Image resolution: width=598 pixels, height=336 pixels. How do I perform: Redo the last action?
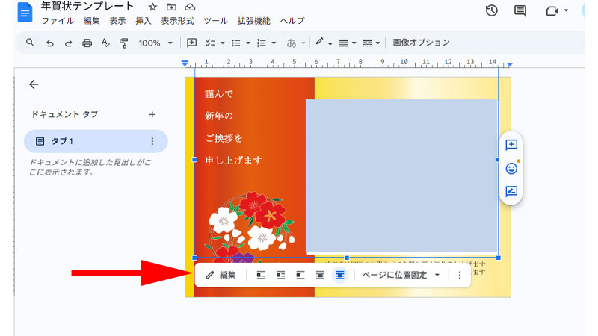click(x=68, y=43)
